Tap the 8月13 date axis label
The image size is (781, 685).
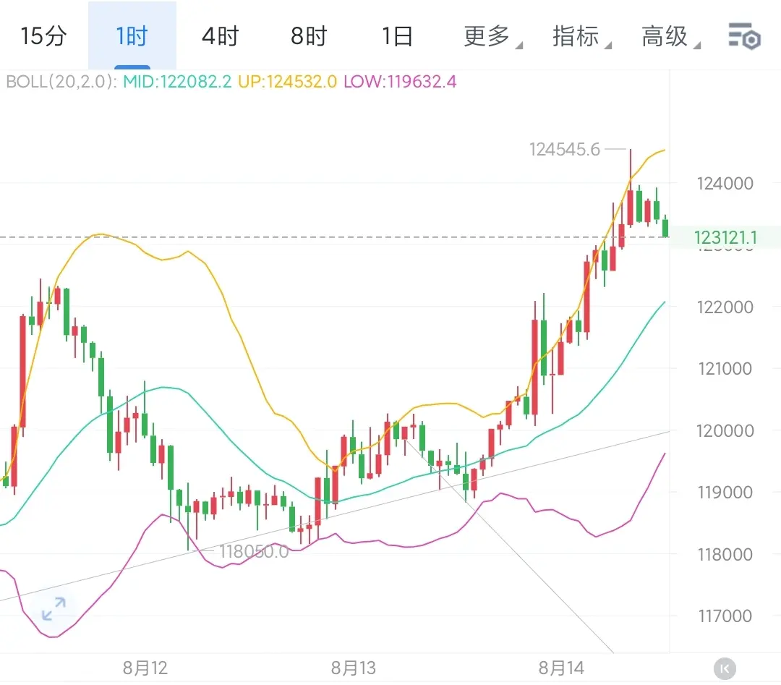click(353, 668)
